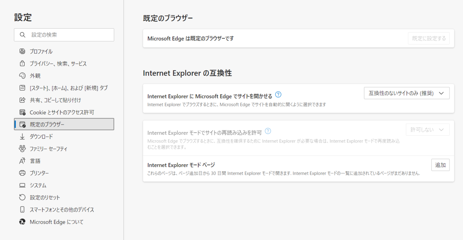Go to システム settings
The height and width of the screenshot is (240, 463).
point(64,186)
